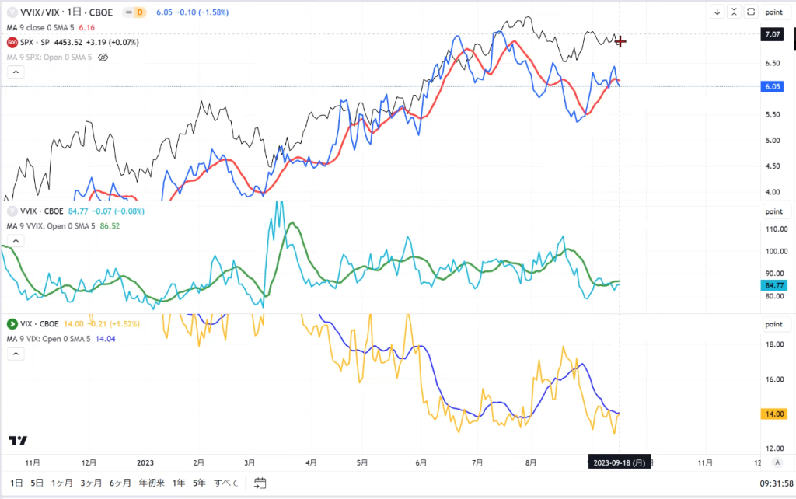Click the 2023-09-18 date marker

click(x=620, y=462)
